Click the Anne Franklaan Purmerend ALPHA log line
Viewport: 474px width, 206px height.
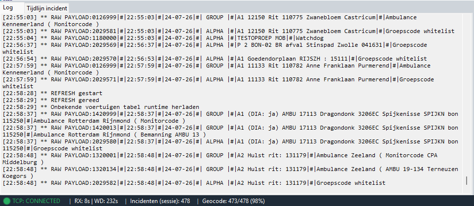pos(219,83)
